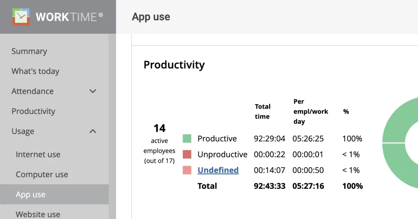
Task: Click the pink Undefined legend square
Action: 187,170
